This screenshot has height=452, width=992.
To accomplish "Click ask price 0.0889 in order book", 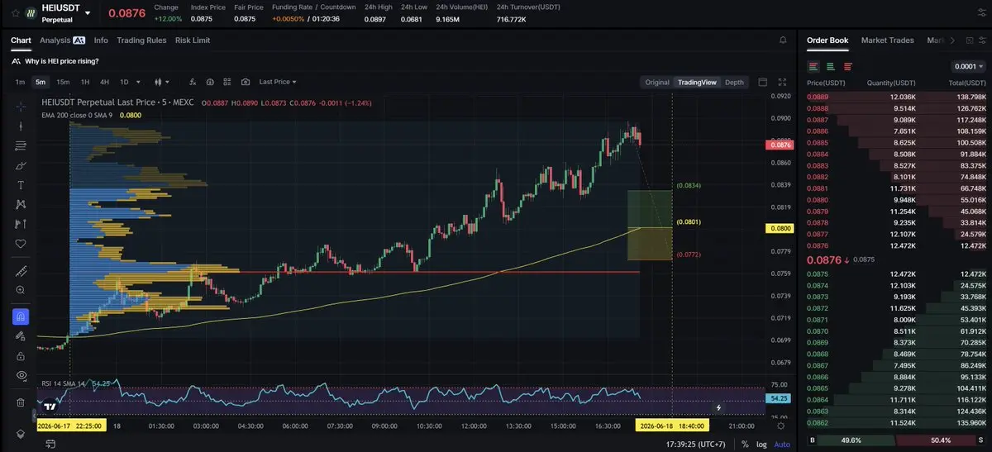I will pos(818,97).
